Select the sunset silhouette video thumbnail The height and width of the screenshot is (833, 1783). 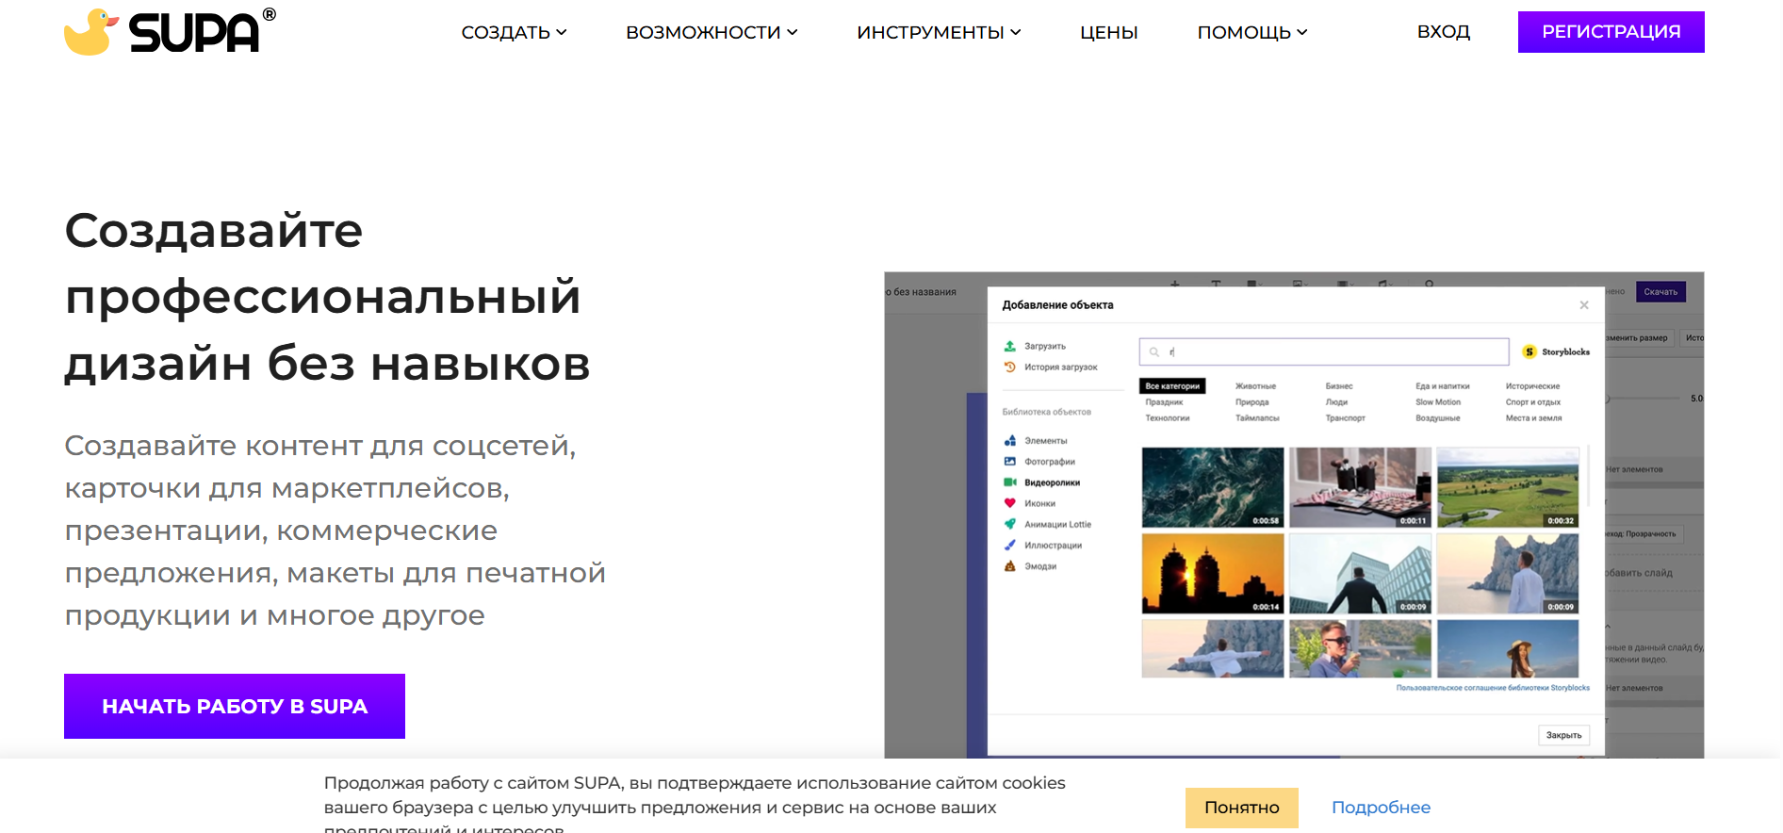1212,574
